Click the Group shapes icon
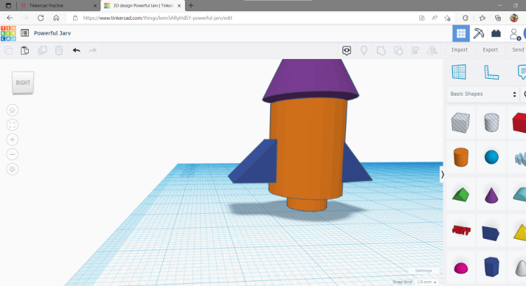Screen dimensions: 526x286 coord(381,51)
